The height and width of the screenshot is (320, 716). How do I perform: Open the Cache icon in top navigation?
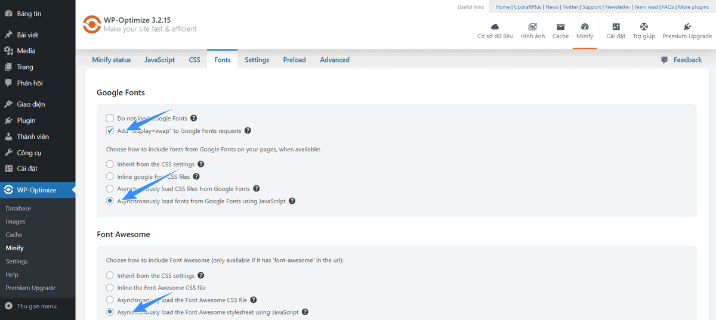(560, 27)
